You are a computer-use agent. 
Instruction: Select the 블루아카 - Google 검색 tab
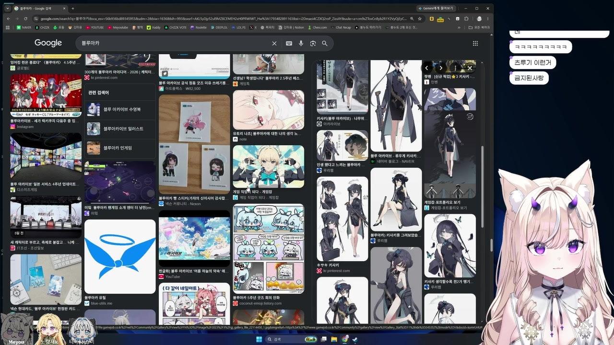[x=40, y=9]
